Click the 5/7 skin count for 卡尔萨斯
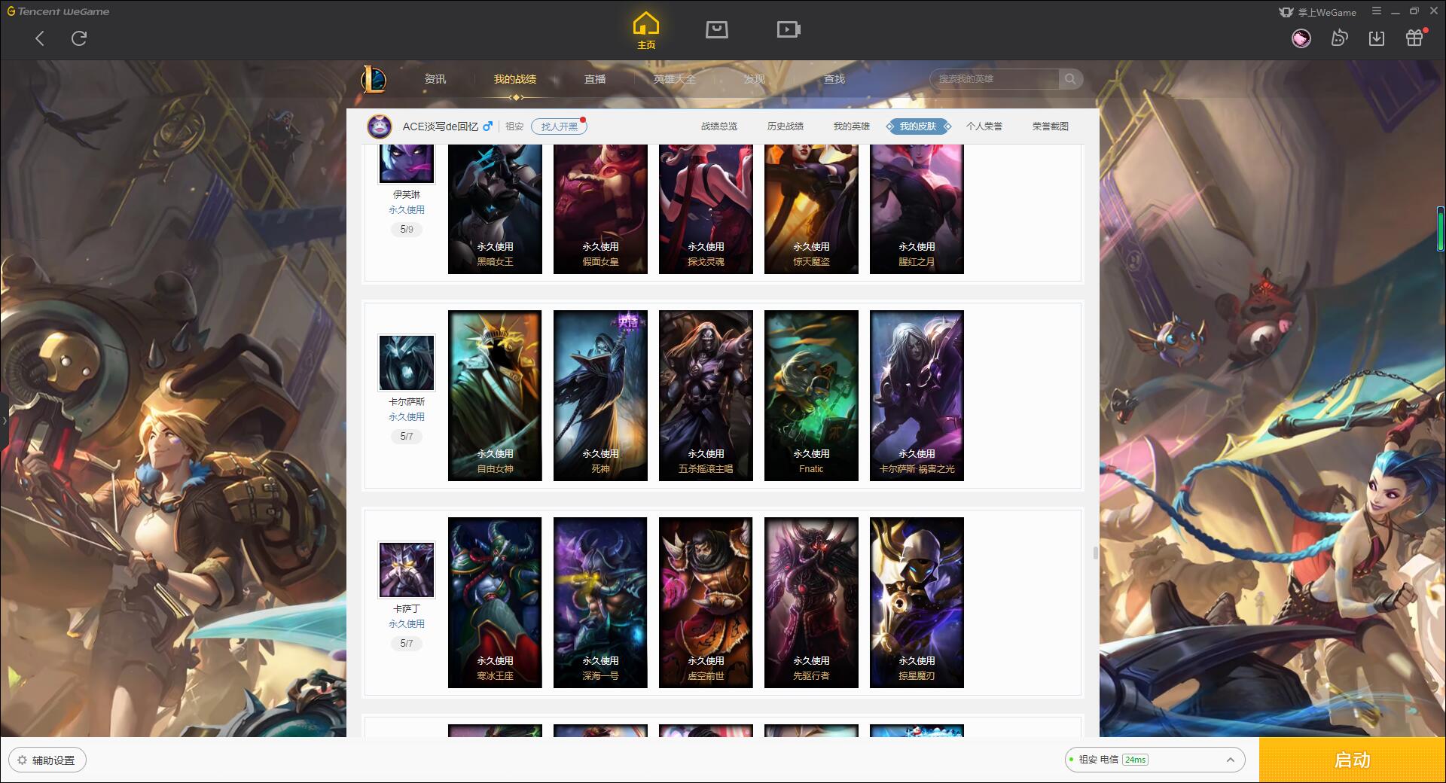The width and height of the screenshot is (1446, 783). click(407, 436)
